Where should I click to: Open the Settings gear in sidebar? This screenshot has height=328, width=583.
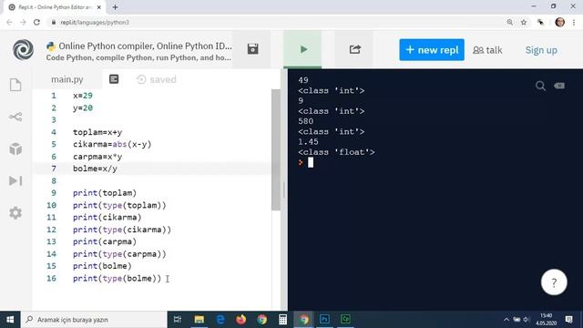coord(15,212)
